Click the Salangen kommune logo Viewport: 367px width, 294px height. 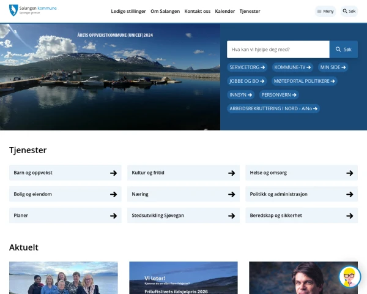coord(33,10)
